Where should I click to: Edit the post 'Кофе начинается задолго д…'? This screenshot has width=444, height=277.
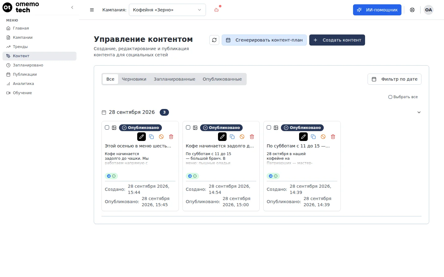click(x=222, y=137)
